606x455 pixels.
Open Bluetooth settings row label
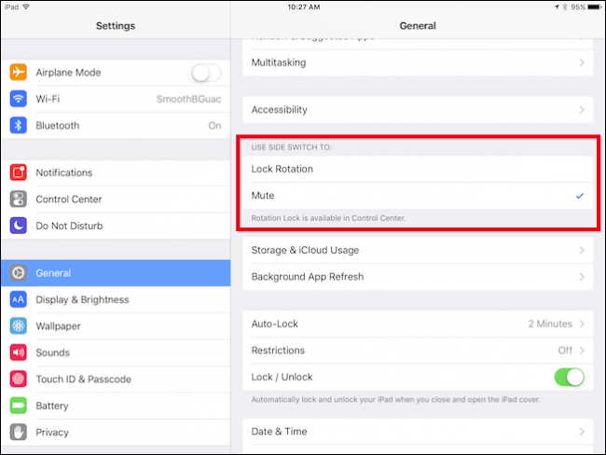(x=58, y=126)
